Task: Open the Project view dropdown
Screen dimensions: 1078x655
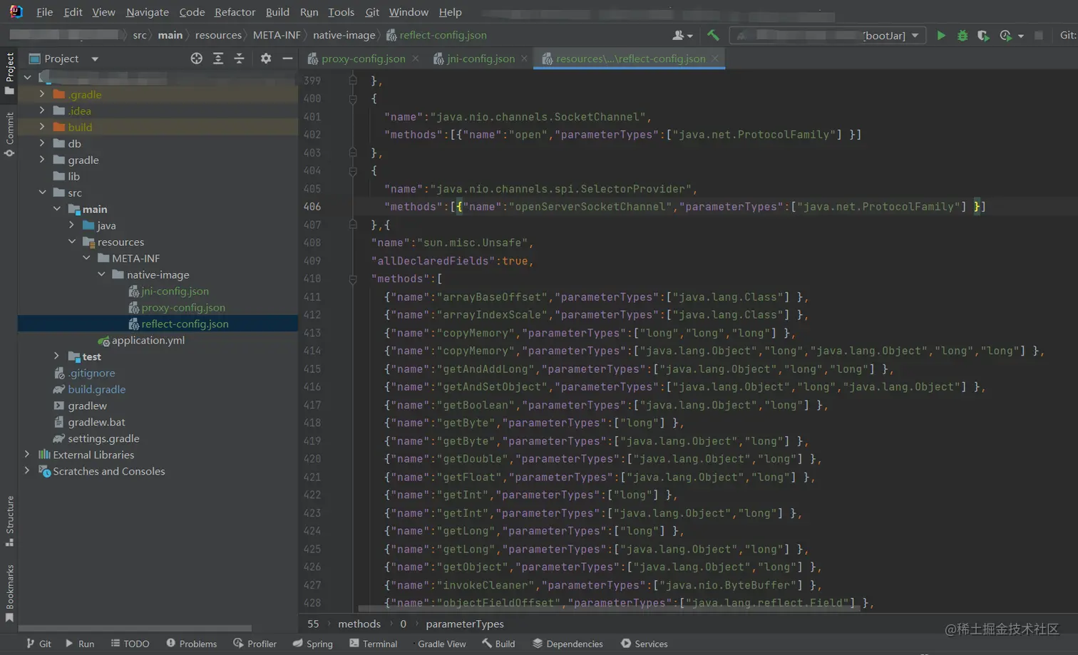Action: pos(95,59)
